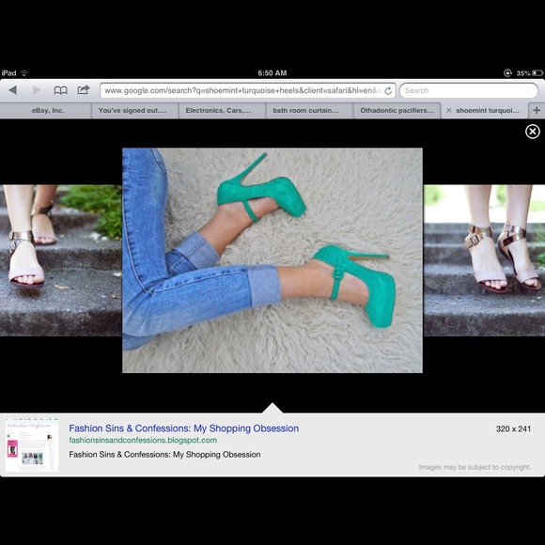The image size is (545, 545).
Task: Tap the battery 35% indicator
Action: (x=529, y=73)
